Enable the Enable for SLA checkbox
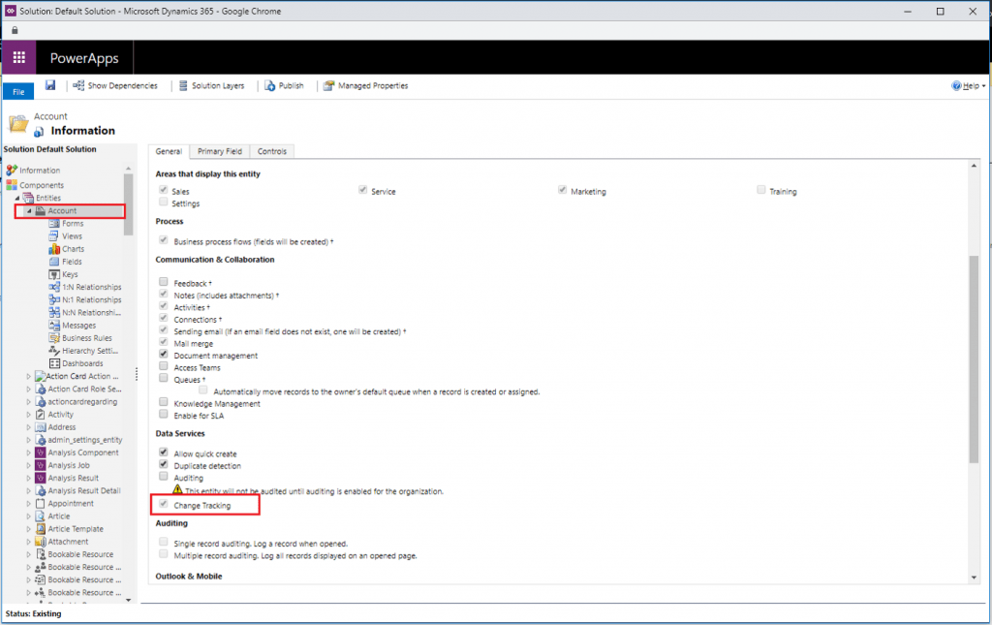Viewport: 992px width, 625px height. tap(163, 414)
